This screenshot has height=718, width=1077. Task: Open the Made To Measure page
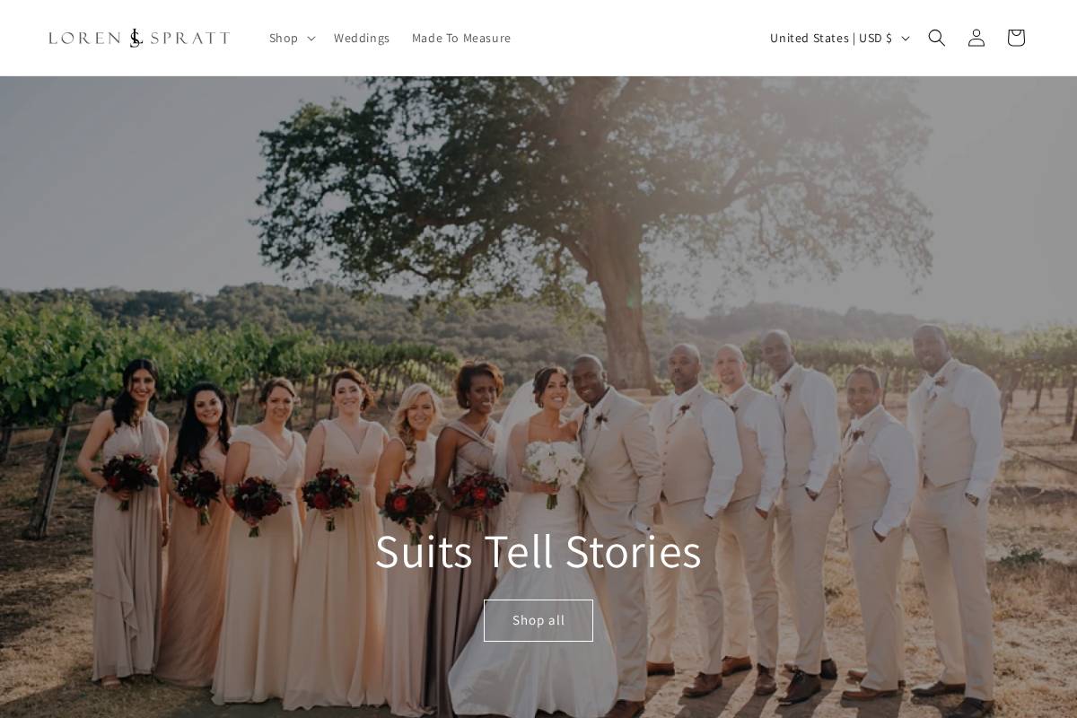point(461,38)
